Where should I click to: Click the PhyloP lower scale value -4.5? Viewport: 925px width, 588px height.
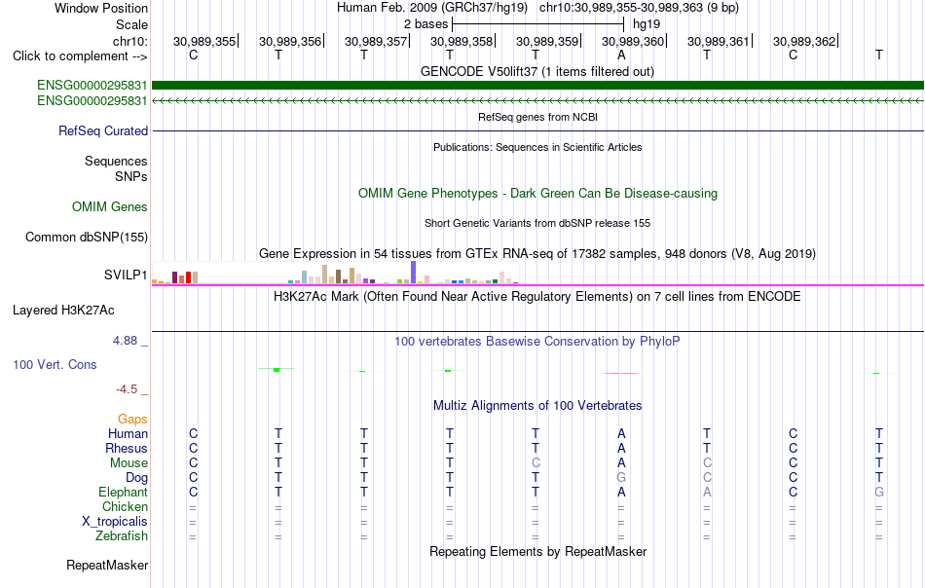(127, 389)
